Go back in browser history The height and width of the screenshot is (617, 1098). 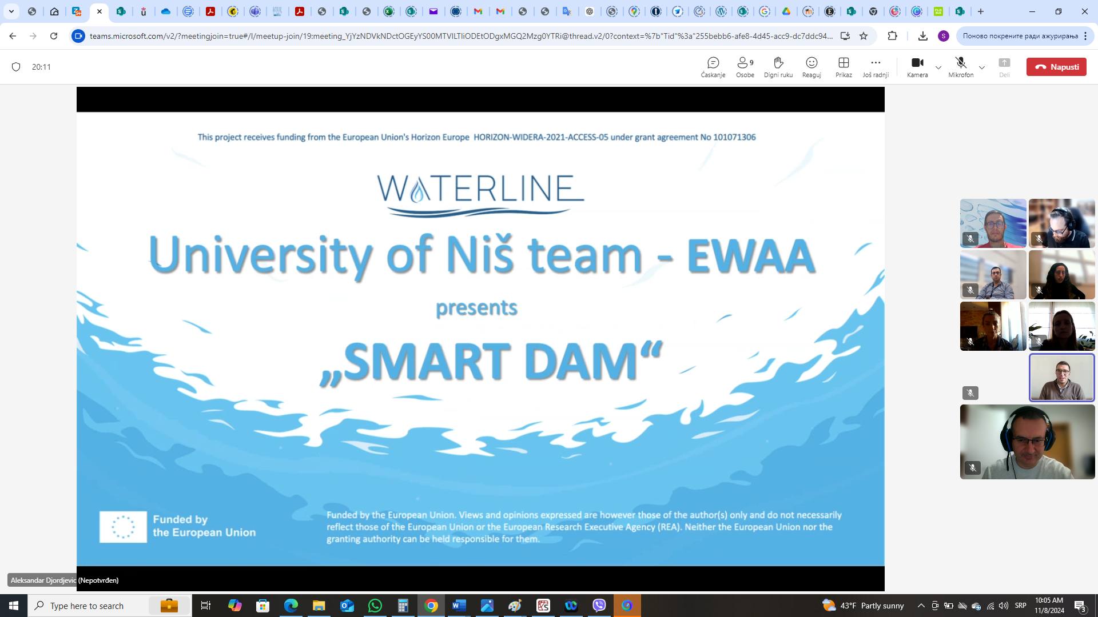pos(13,36)
